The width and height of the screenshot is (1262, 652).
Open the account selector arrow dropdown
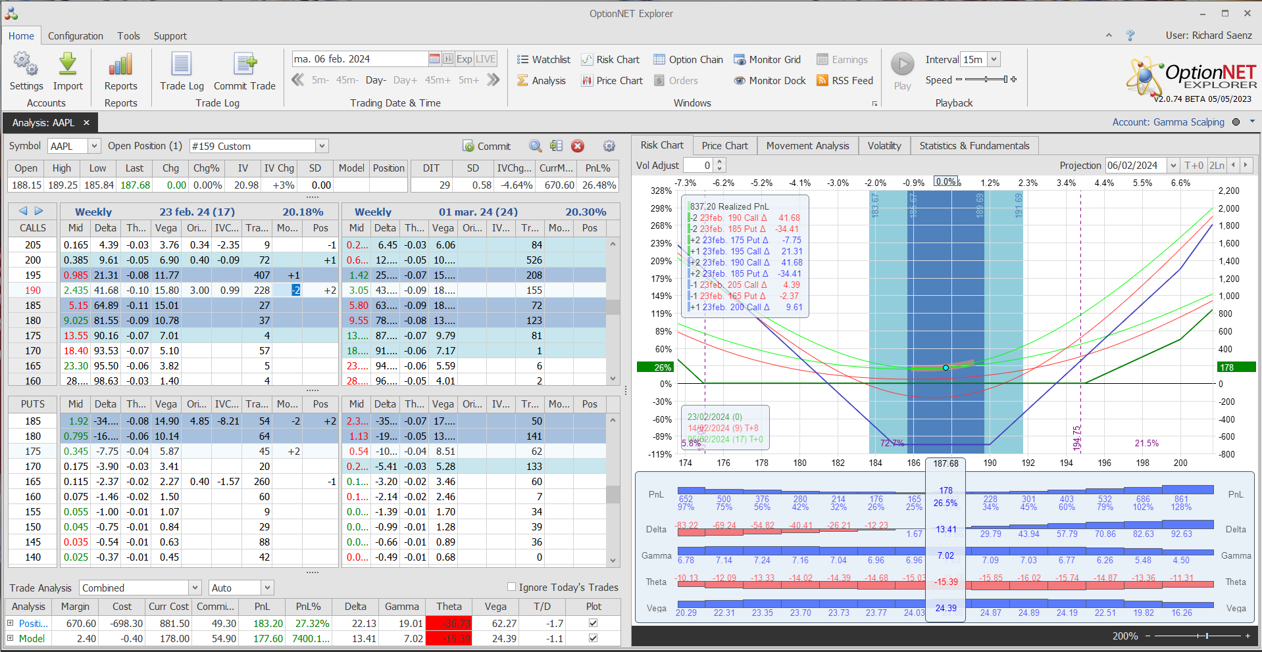point(1252,122)
